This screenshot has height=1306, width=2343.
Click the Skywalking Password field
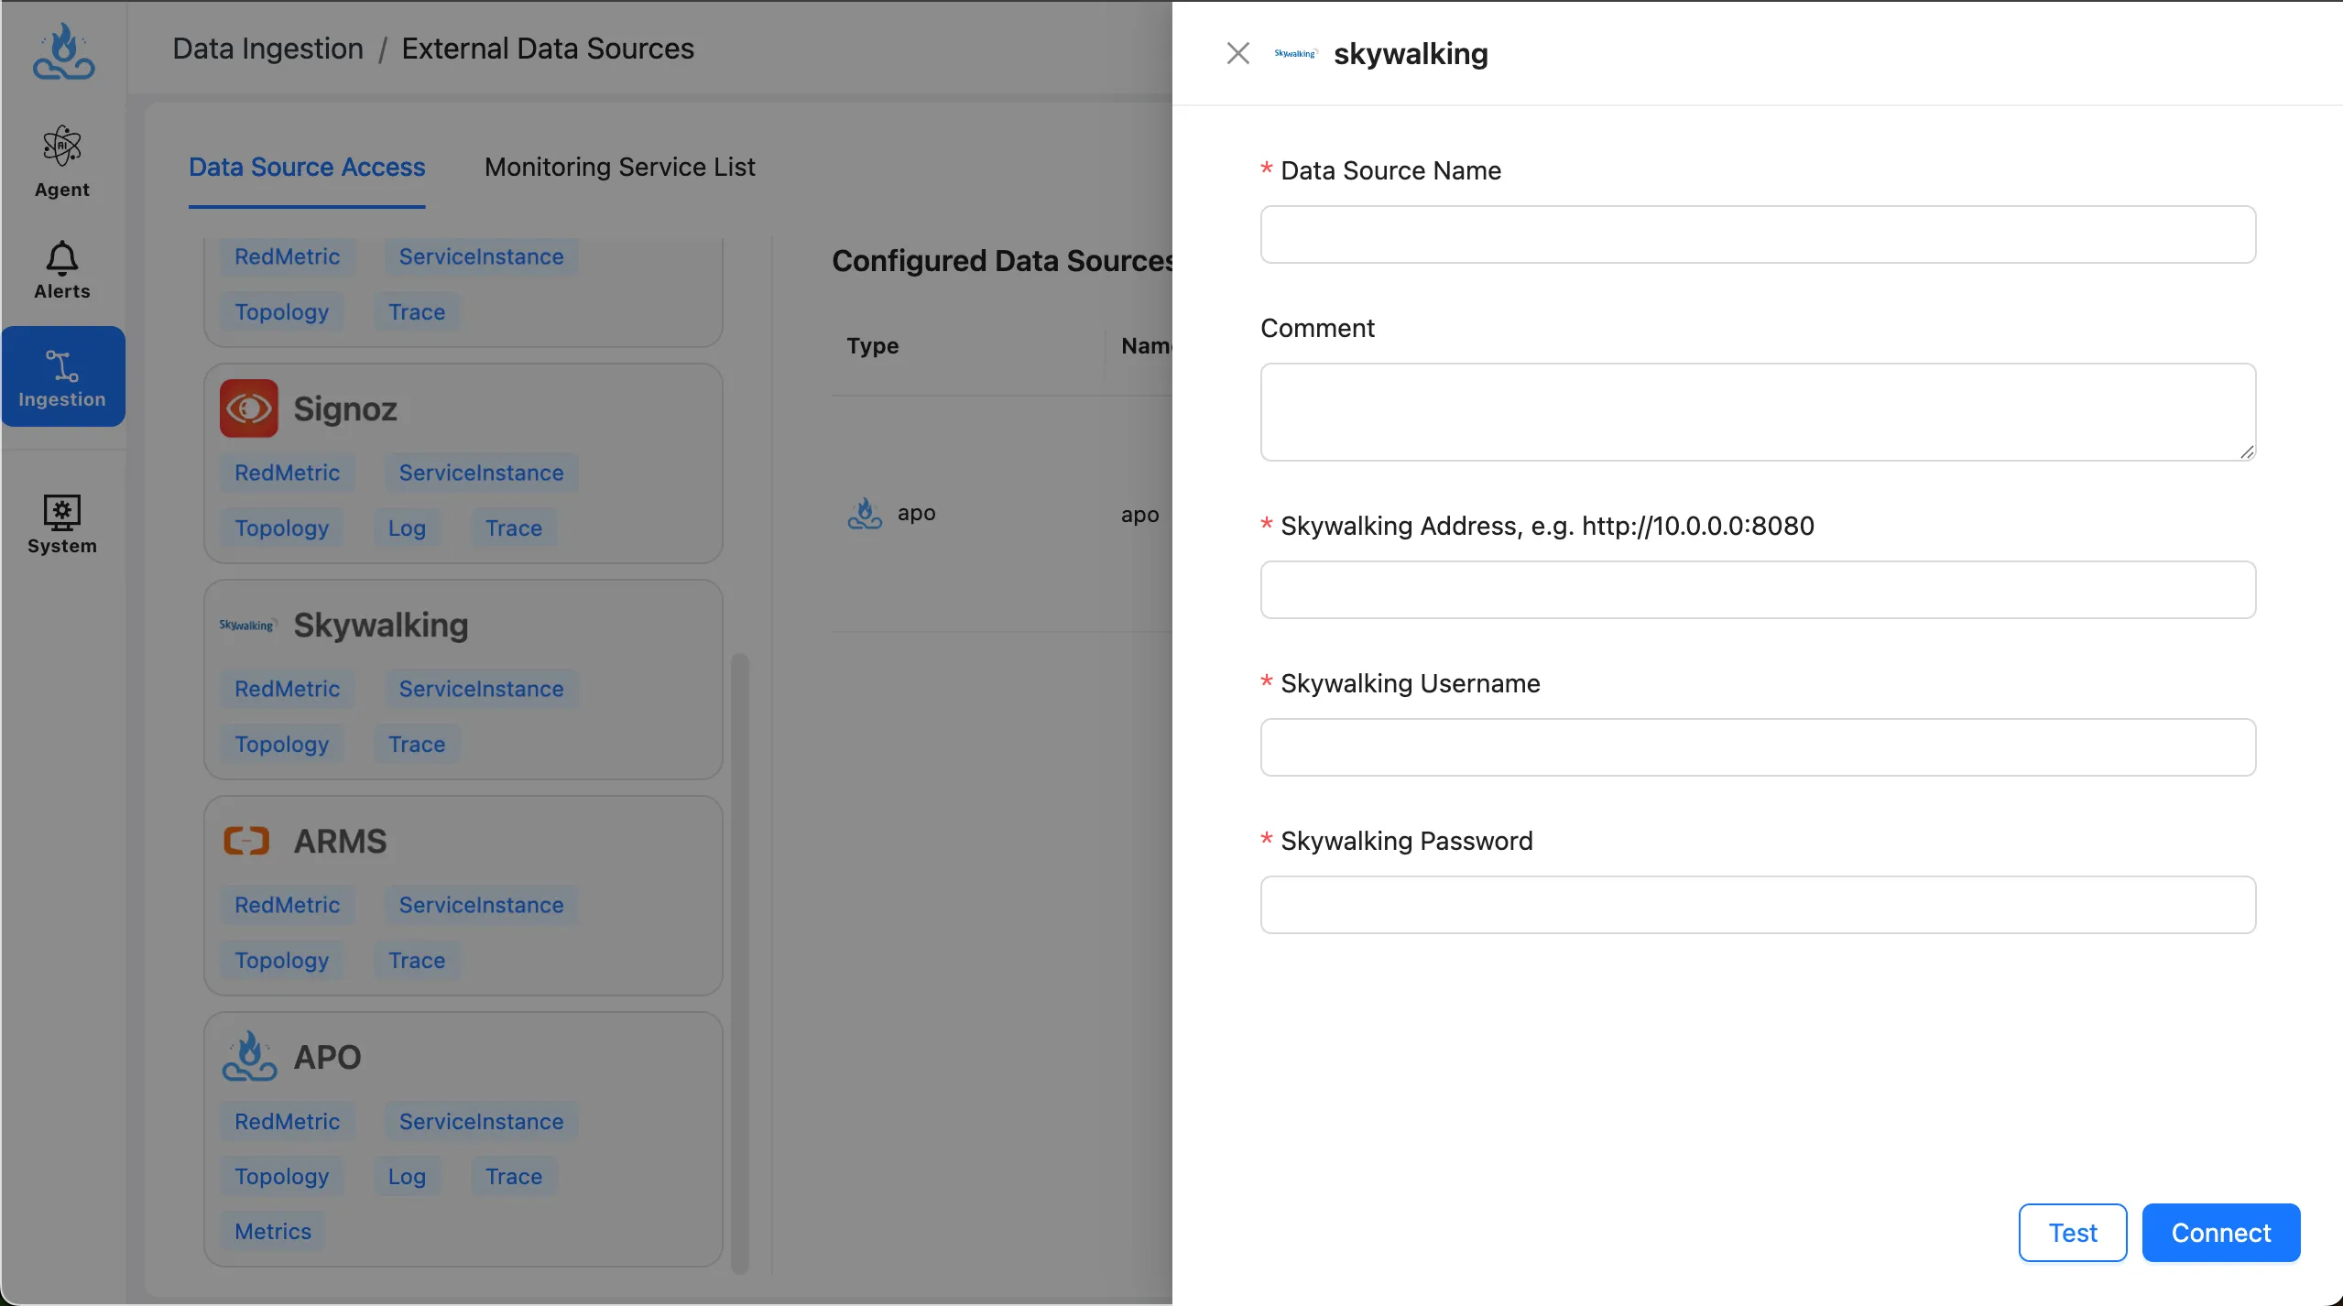(1757, 905)
